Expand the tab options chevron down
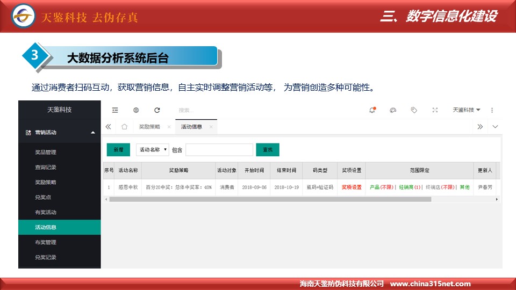 [495, 127]
